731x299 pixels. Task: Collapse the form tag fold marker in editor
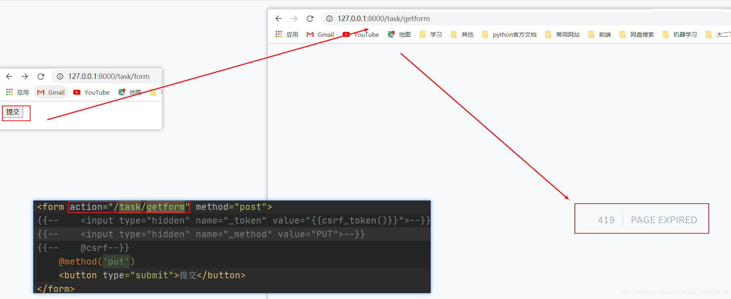(x=35, y=207)
